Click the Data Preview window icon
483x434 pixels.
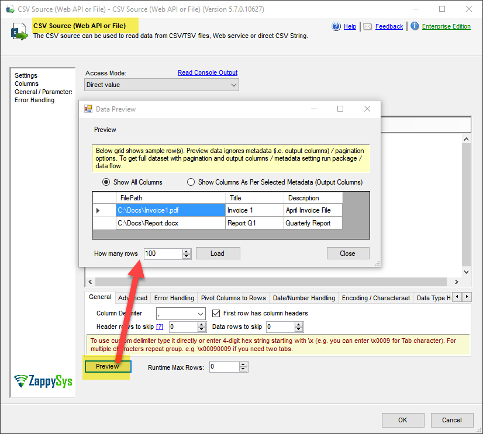pos(88,109)
